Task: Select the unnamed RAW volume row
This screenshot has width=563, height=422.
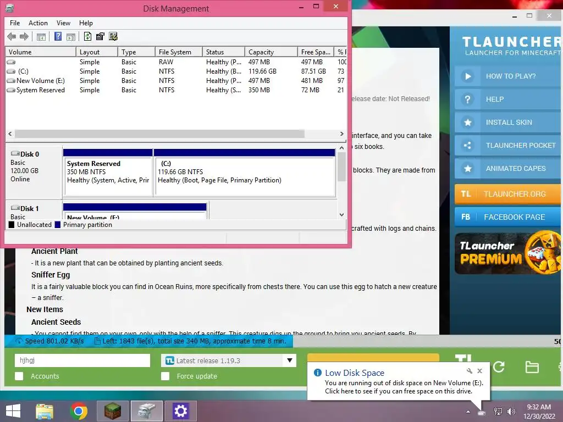Action: 176,62
